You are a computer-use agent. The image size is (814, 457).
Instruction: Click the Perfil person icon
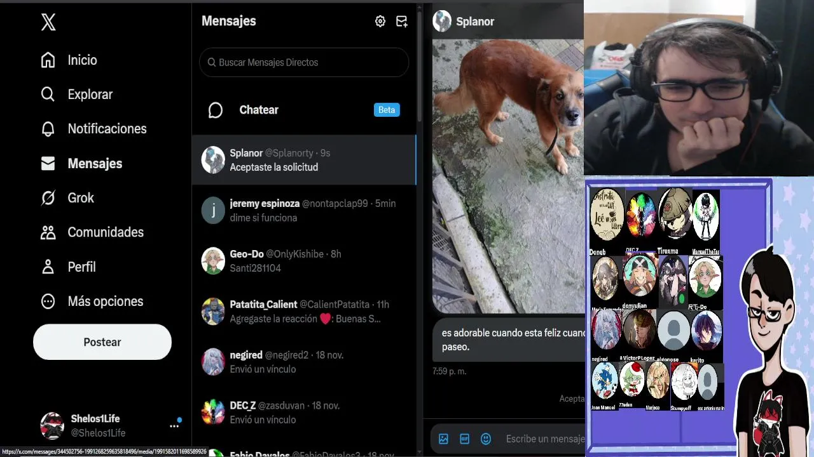[48, 267]
